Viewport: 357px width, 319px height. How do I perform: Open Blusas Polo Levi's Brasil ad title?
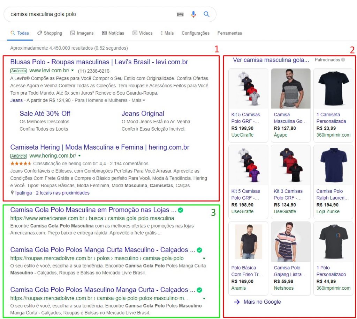pos(99,62)
